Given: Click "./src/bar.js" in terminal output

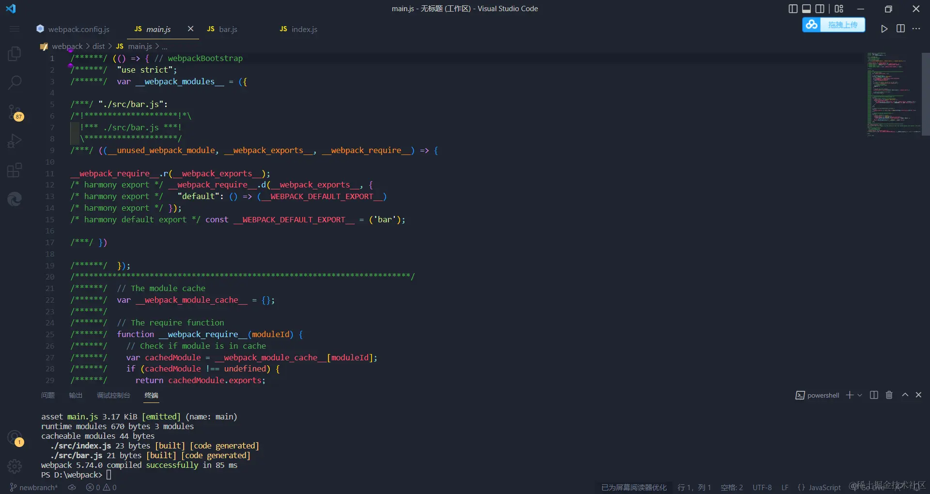Looking at the screenshot, I should (76, 455).
